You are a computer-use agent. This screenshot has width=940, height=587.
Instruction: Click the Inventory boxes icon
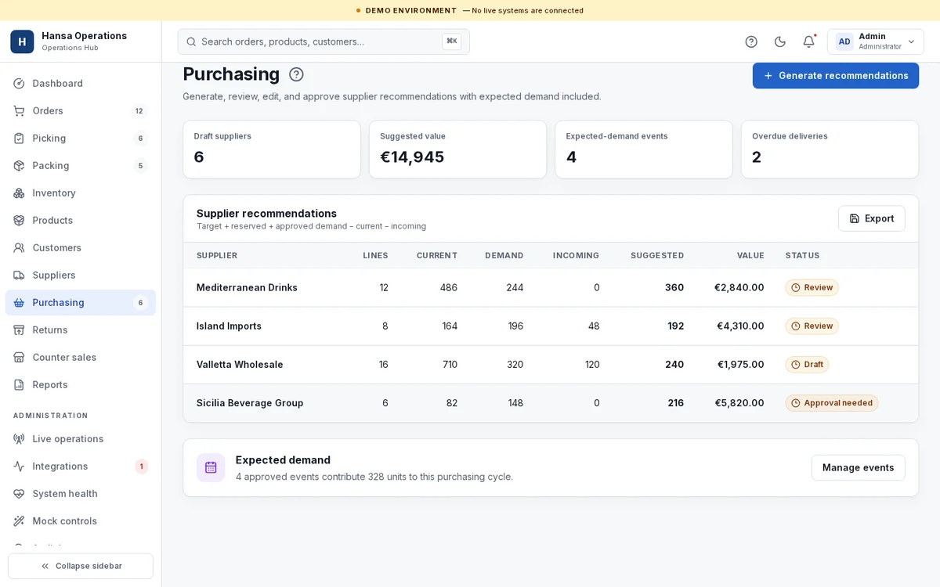click(x=19, y=193)
